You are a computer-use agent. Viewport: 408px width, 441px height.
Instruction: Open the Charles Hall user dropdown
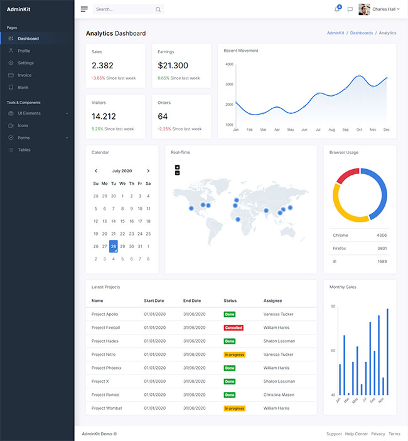click(x=385, y=9)
